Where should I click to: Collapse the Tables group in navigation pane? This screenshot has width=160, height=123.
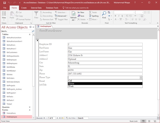point(30,34)
